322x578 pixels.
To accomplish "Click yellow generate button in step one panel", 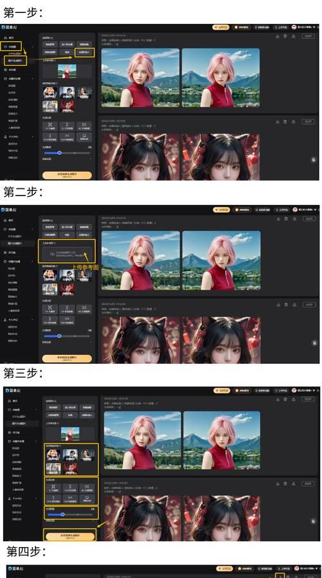I will click(x=67, y=175).
